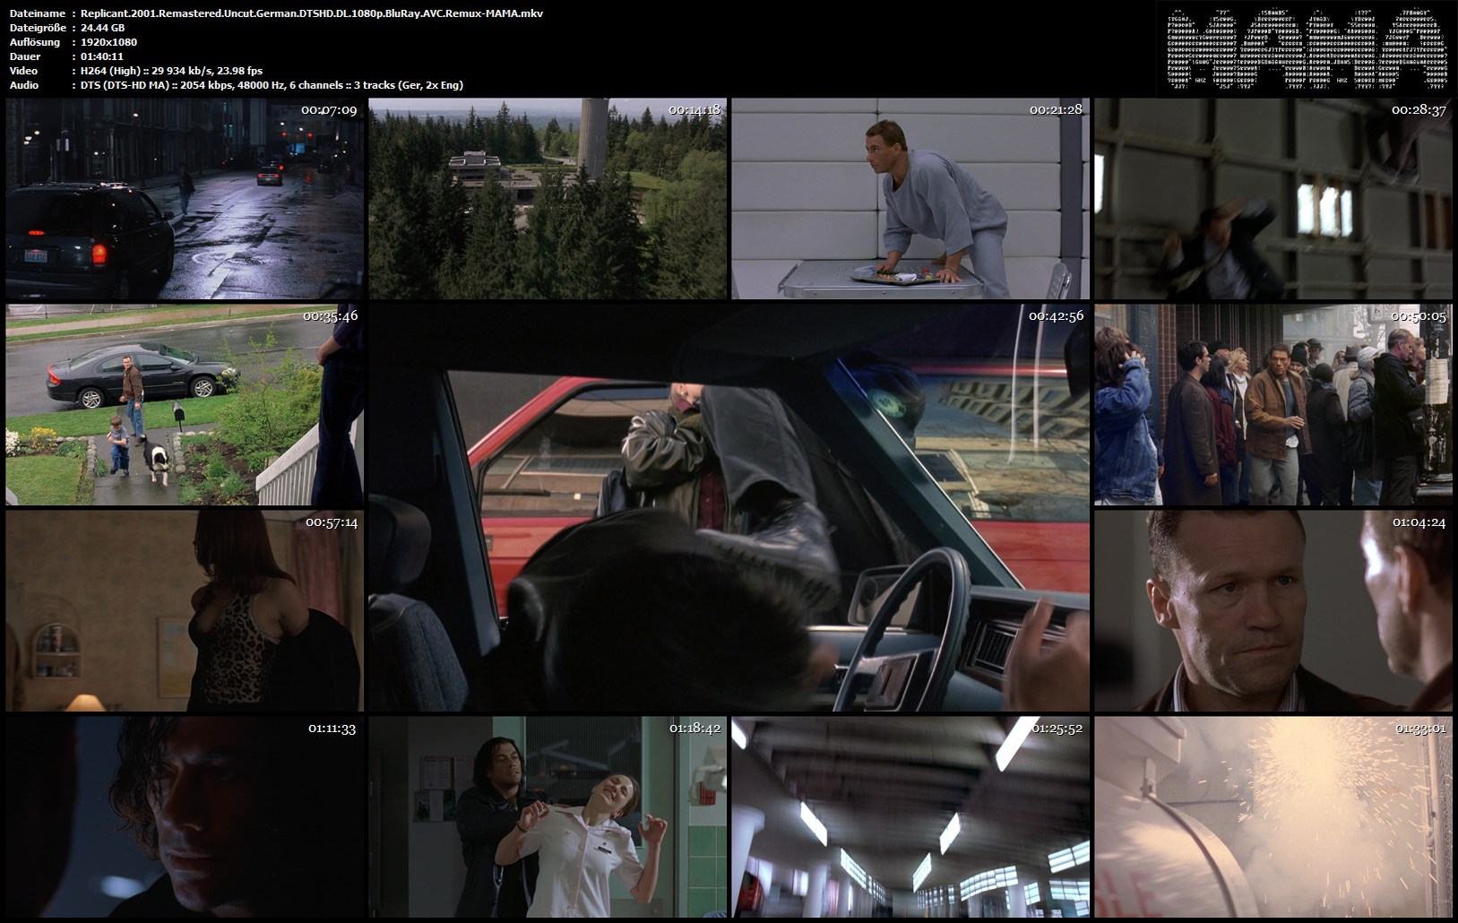Open the rainy street thumbnail at 00:07:09
Viewport: 1458px width, 923px height.
pyautogui.click(x=185, y=199)
